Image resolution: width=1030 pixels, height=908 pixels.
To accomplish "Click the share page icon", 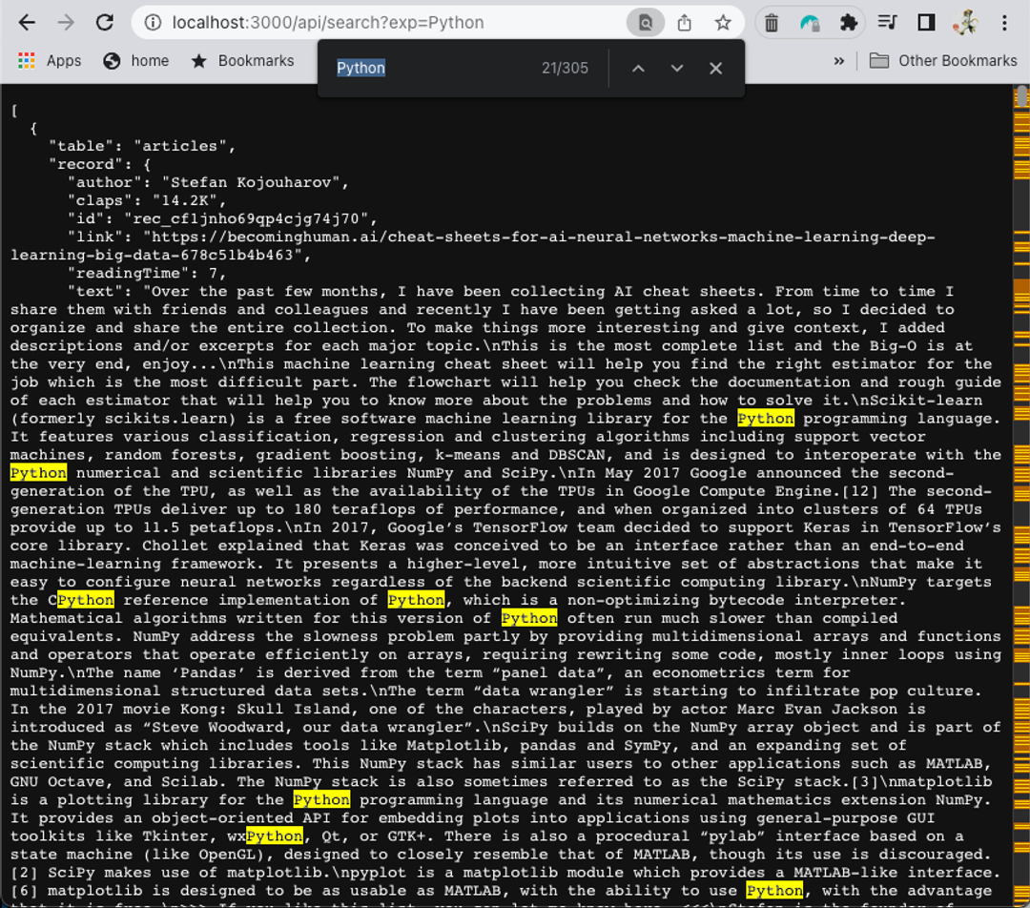I will (x=684, y=22).
